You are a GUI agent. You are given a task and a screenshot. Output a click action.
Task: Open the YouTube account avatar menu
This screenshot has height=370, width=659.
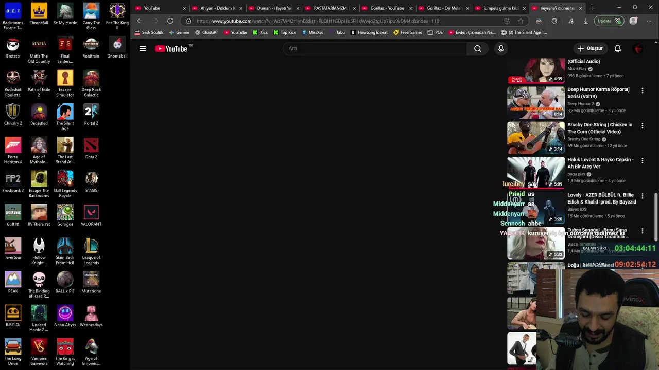[x=638, y=49]
